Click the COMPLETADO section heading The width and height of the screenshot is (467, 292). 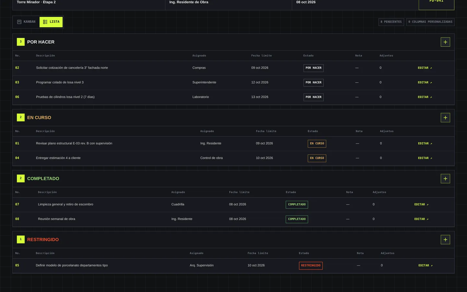pyautogui.click(x=43, y=179)
